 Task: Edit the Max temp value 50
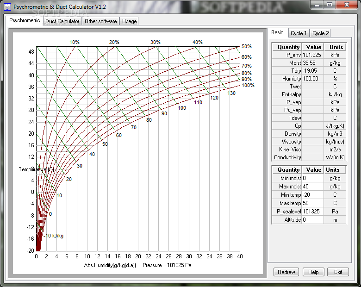312,203
